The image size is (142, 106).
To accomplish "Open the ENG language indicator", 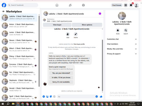I will click(126, 104).
